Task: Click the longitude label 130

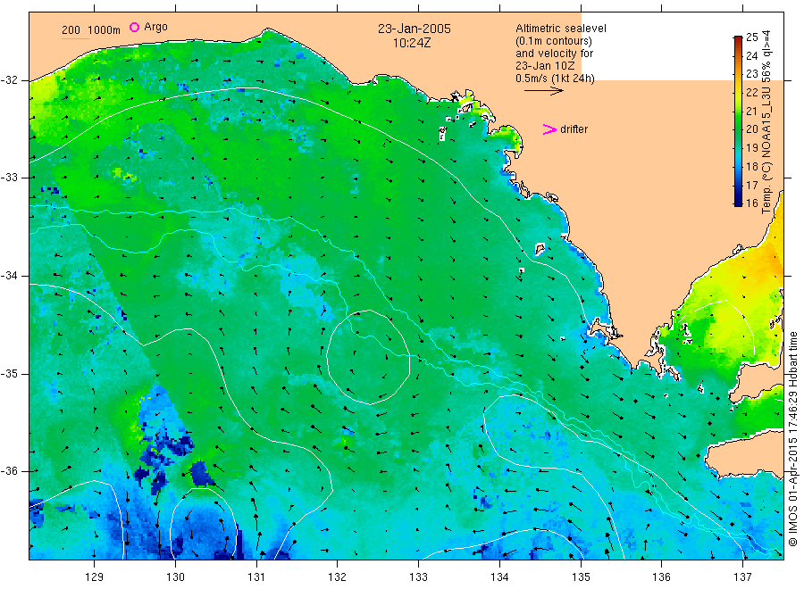Action: coord(175,577)
